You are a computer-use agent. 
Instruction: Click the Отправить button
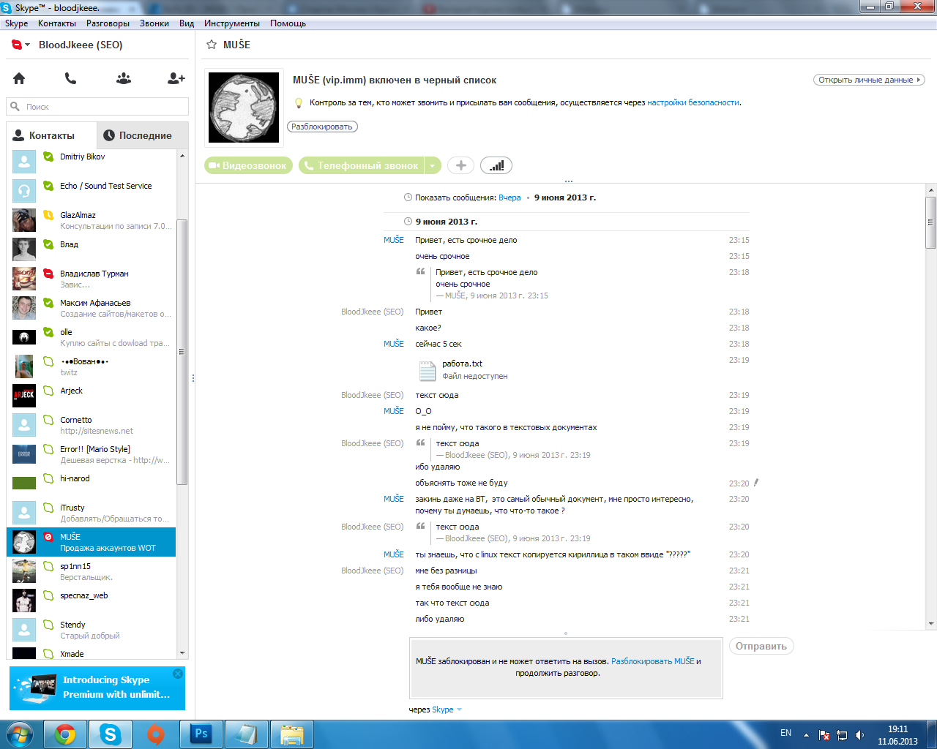[761, 646]
